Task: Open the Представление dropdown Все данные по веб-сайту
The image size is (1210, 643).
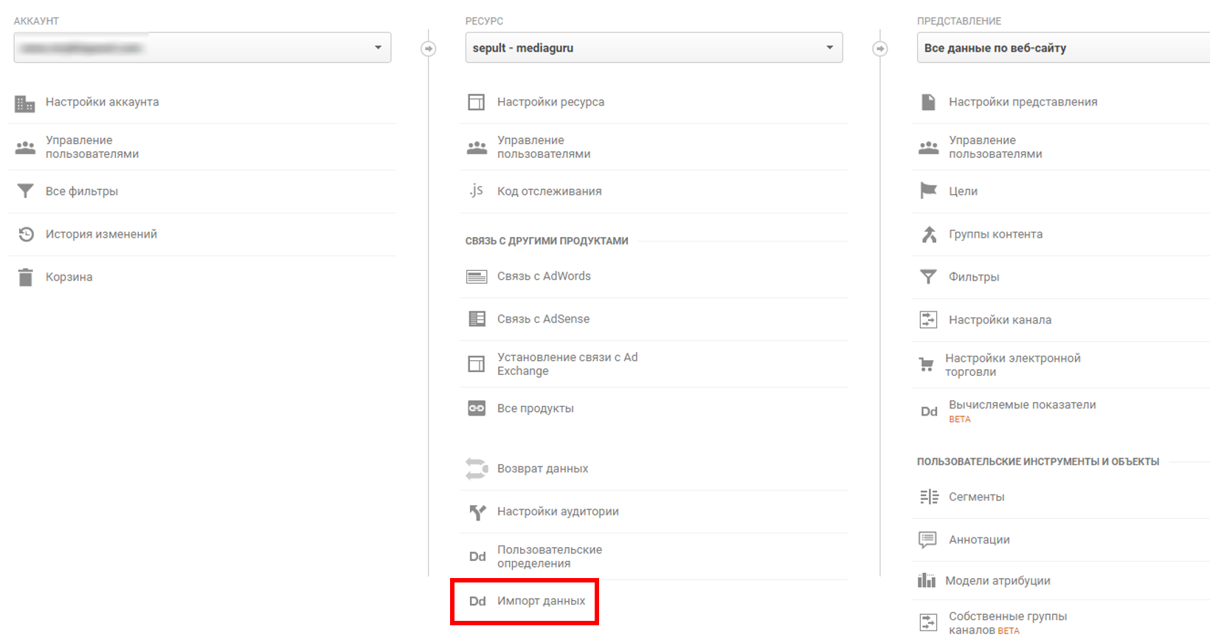Action: click(1062, 48)
